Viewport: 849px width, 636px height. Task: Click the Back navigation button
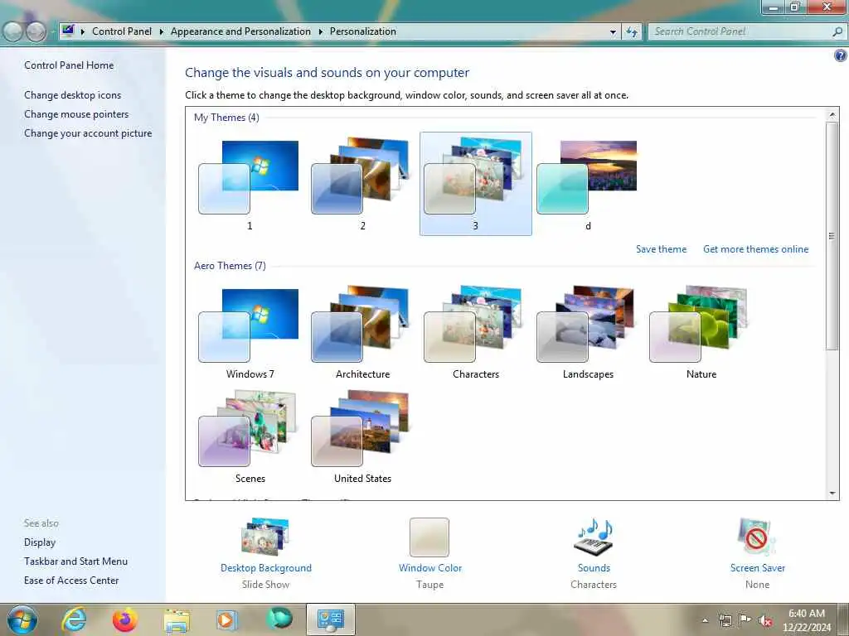(13, 32)
